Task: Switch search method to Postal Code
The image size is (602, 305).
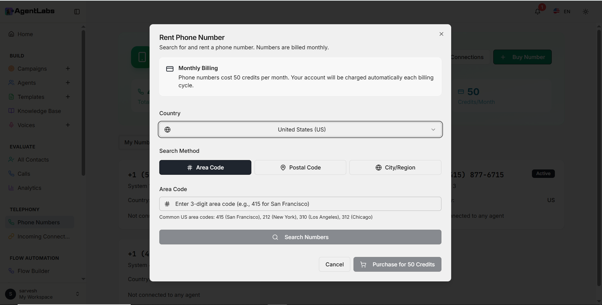Action: click(x=300, y=167)
